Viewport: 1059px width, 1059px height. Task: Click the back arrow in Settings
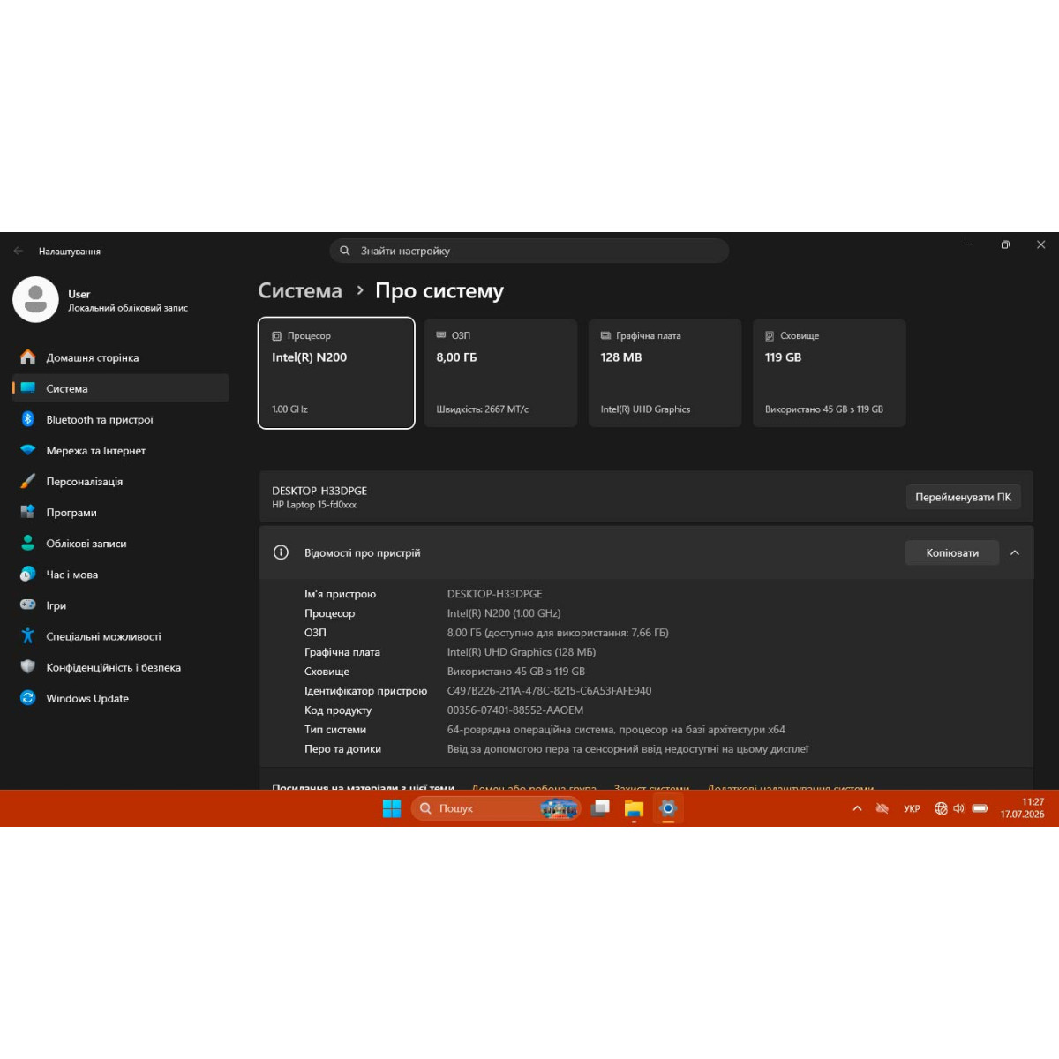[x=19, y=252]
